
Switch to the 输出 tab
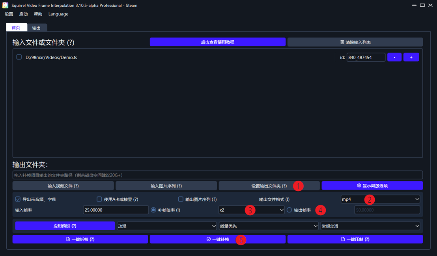37,28
